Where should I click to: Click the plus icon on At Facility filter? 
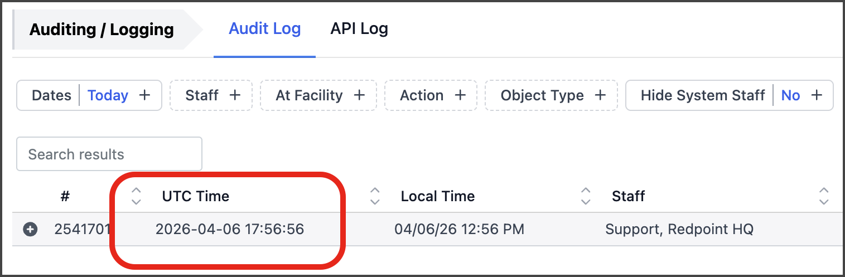(x=360, y=95)
